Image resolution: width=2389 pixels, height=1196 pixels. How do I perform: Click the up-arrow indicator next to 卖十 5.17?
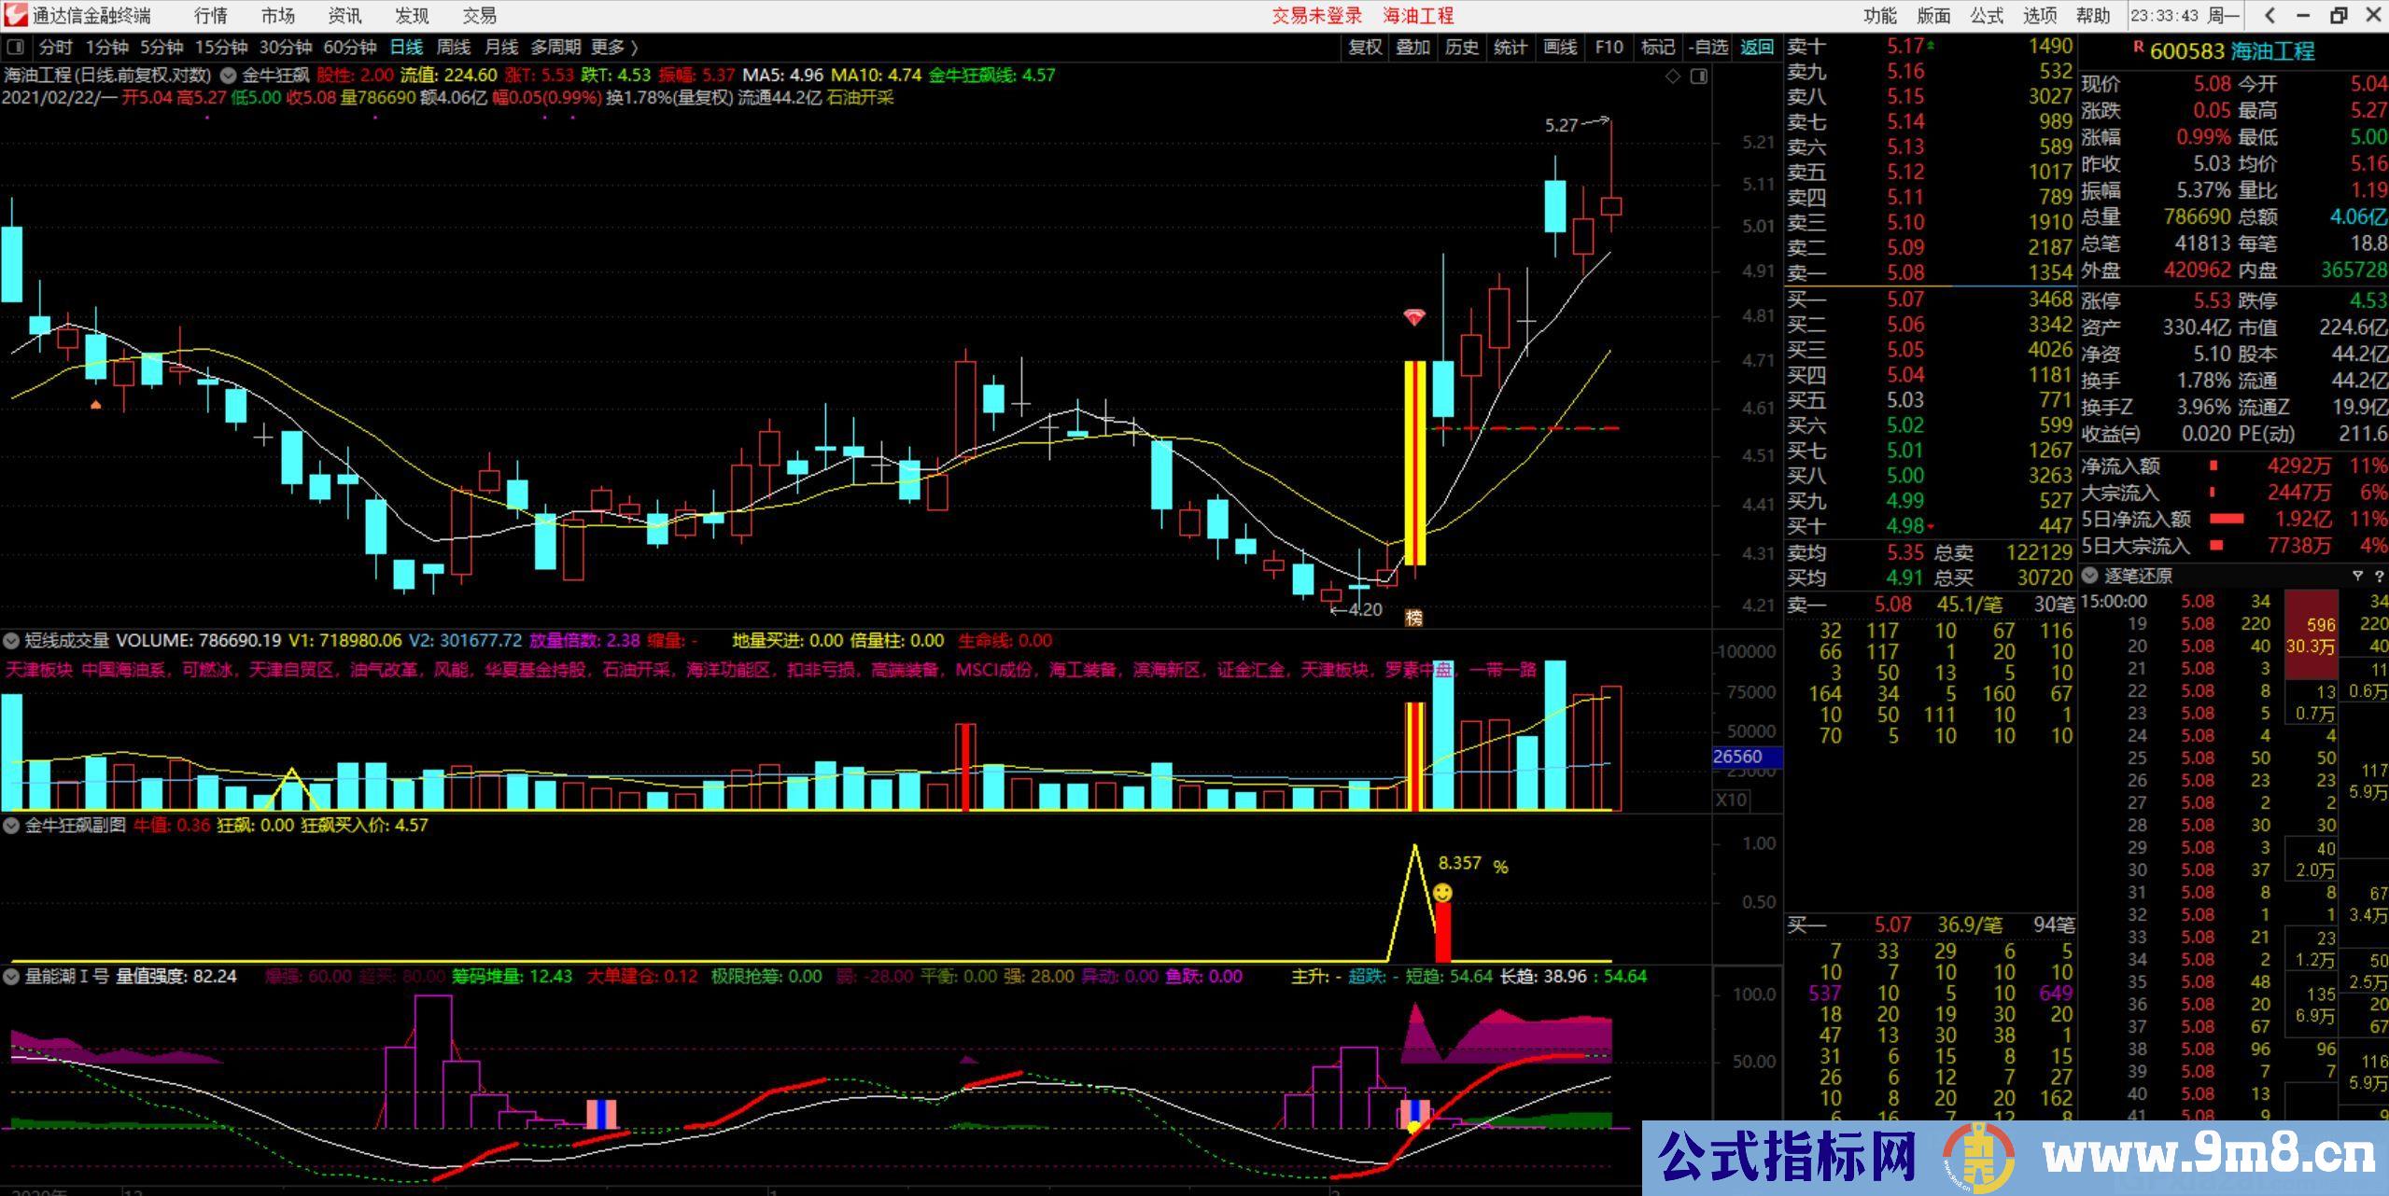tap(1931, 45)
